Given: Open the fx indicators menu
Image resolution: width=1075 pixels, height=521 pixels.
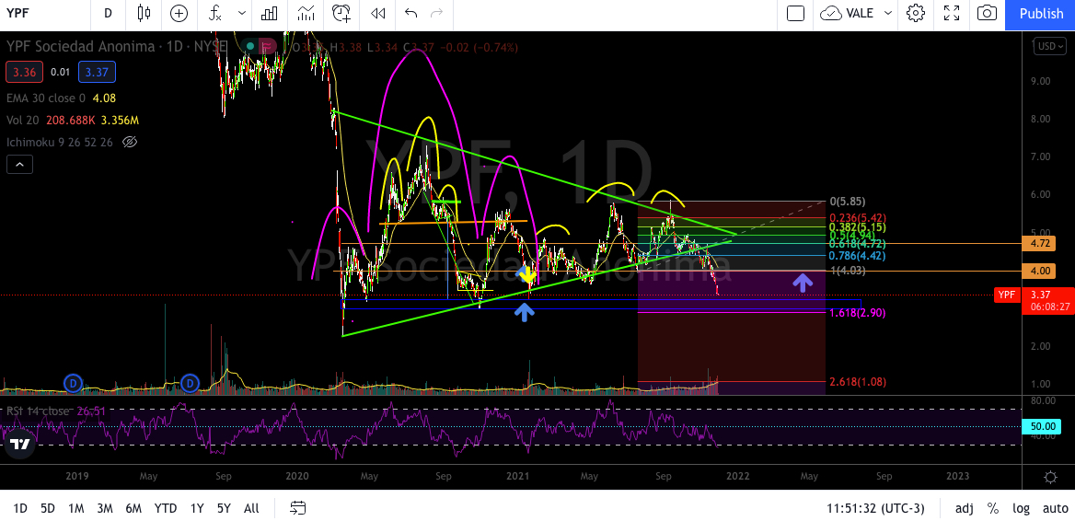Looking at the screenshot, I should tap(215, 13).
